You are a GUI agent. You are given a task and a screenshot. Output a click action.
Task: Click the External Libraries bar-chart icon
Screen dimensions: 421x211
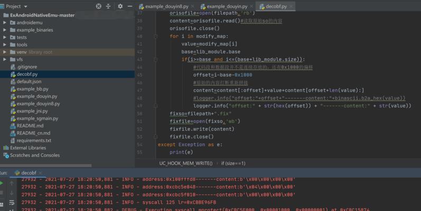6,148
